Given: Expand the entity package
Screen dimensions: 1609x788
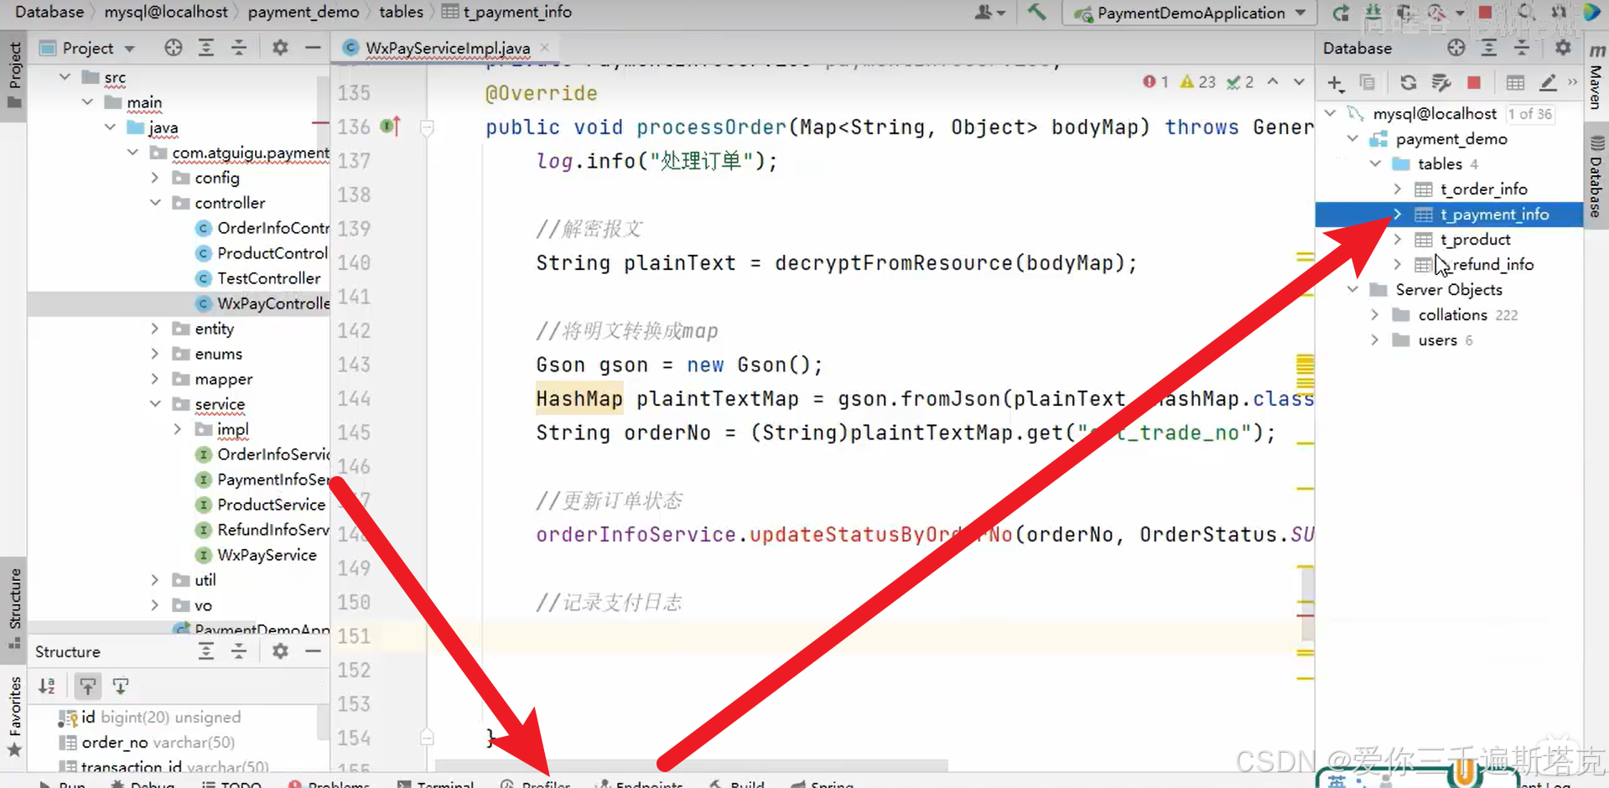Looking at the screenshot, I should [x=154, y=329].
